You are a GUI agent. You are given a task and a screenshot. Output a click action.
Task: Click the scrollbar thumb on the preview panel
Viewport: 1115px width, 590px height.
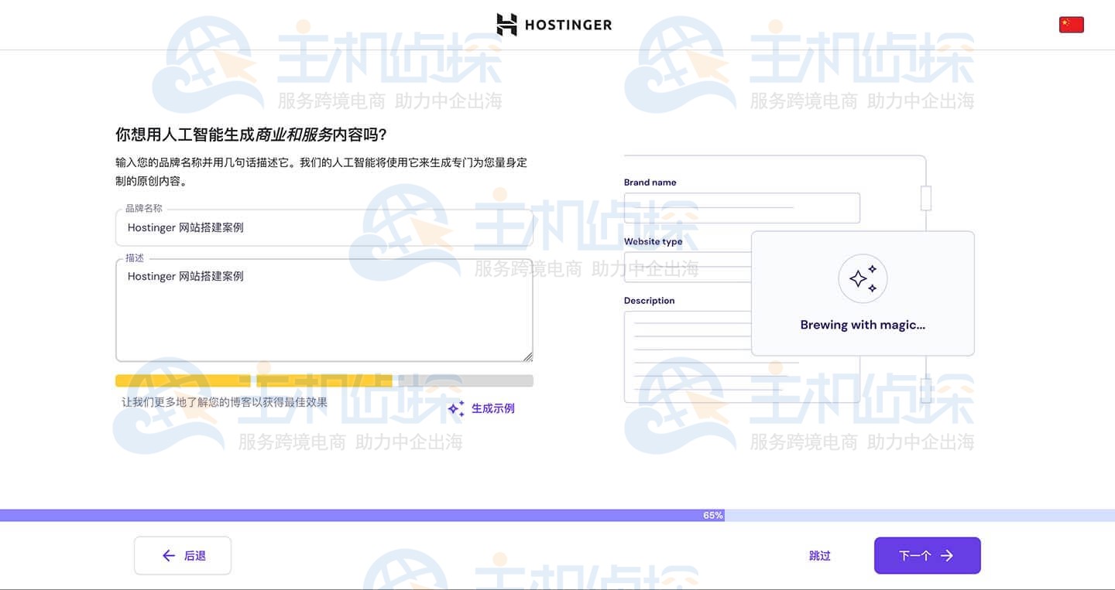coord(926,198)
